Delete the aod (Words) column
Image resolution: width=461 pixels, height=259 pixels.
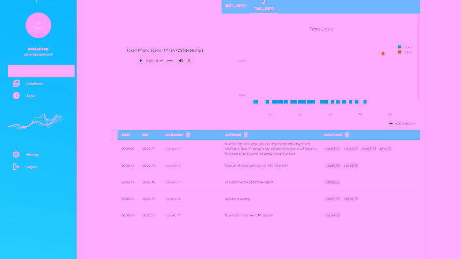(x=245, y=135)
